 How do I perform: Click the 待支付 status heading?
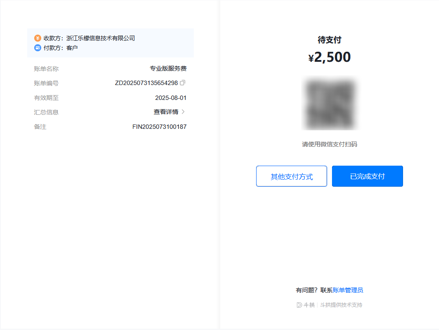coord(329,40)
